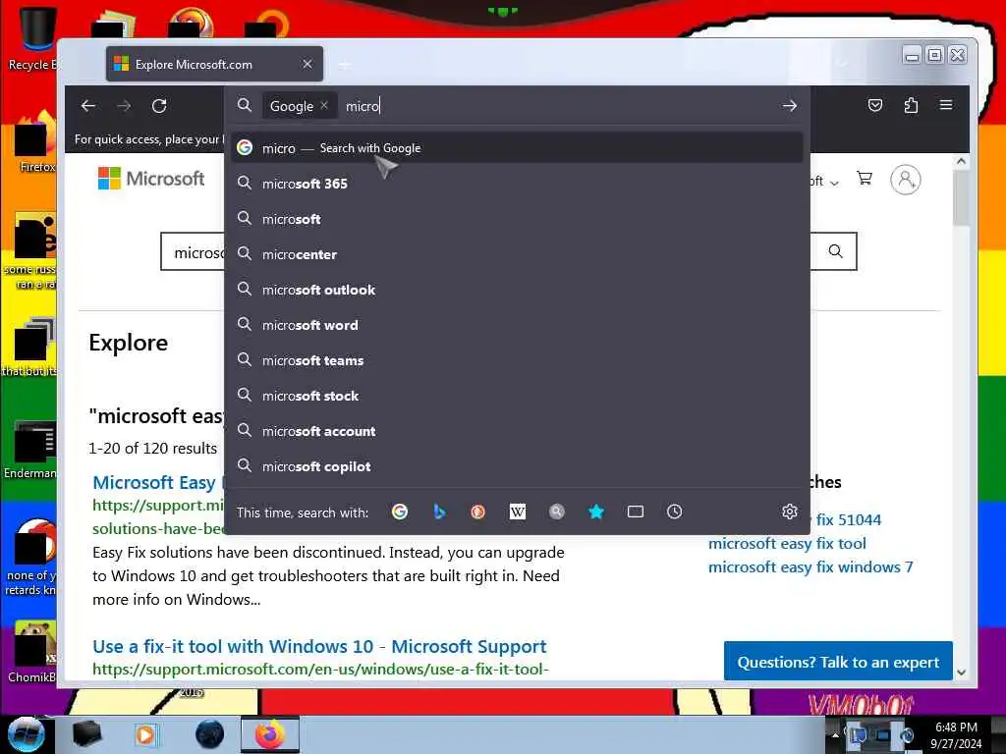Screen dimensions: 1006x754
Task: Open Microsoft account sign-in avatar
Action: click(905, 181)
